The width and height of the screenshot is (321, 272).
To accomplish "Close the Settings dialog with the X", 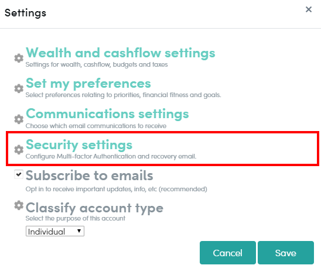I will click(309, 9).
